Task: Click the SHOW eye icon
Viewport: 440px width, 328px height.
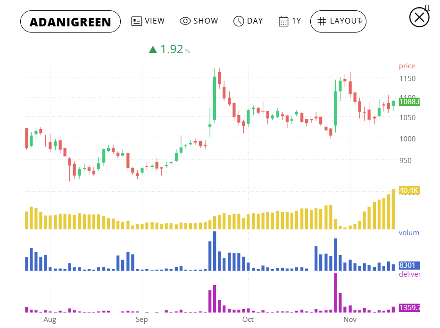Action: 185,21
